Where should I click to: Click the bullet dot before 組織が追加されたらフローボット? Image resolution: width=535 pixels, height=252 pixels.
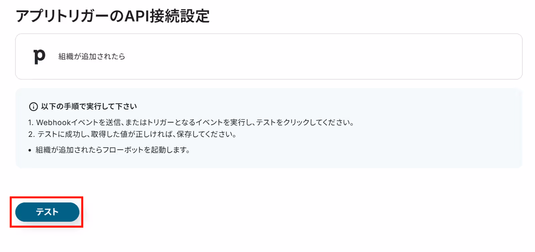[30, 151]
